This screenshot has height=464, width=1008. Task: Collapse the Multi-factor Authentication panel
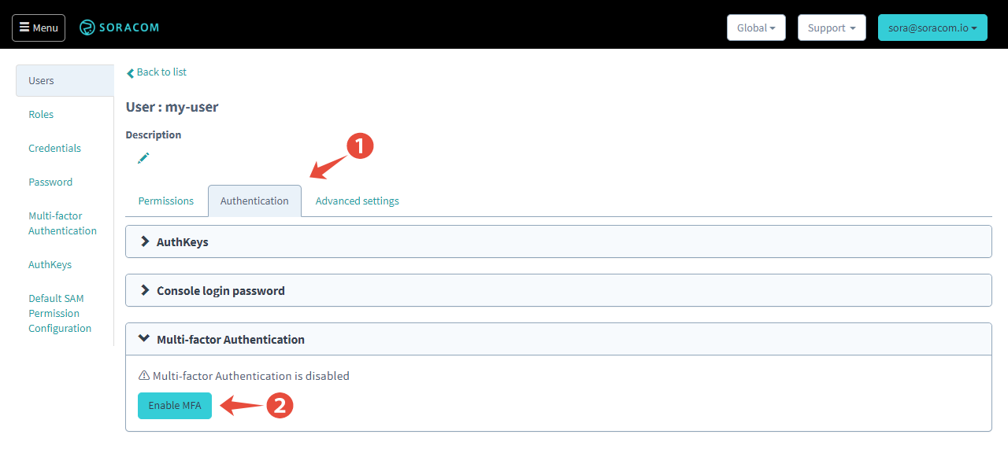(558, 339)
